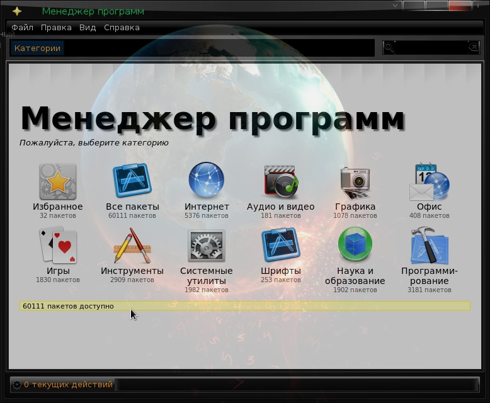Open the Справка menu

(x=122, y=28)
